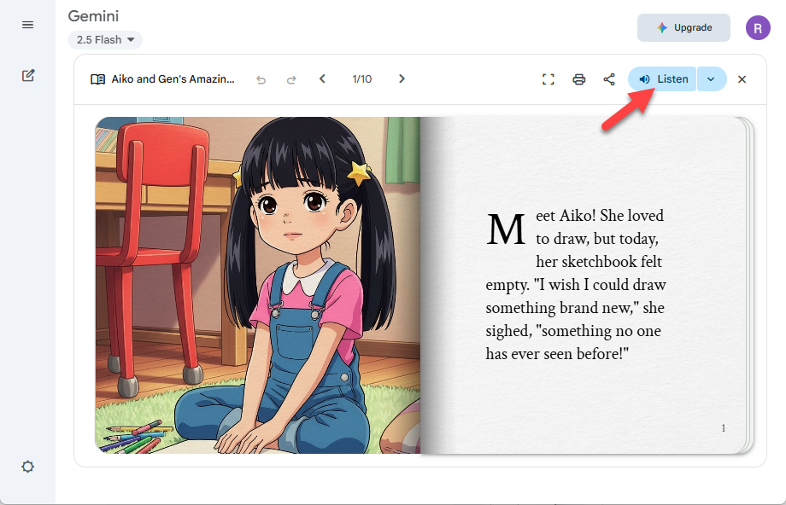
Task: Click the Gemini logo text
Action: (93, 16)
